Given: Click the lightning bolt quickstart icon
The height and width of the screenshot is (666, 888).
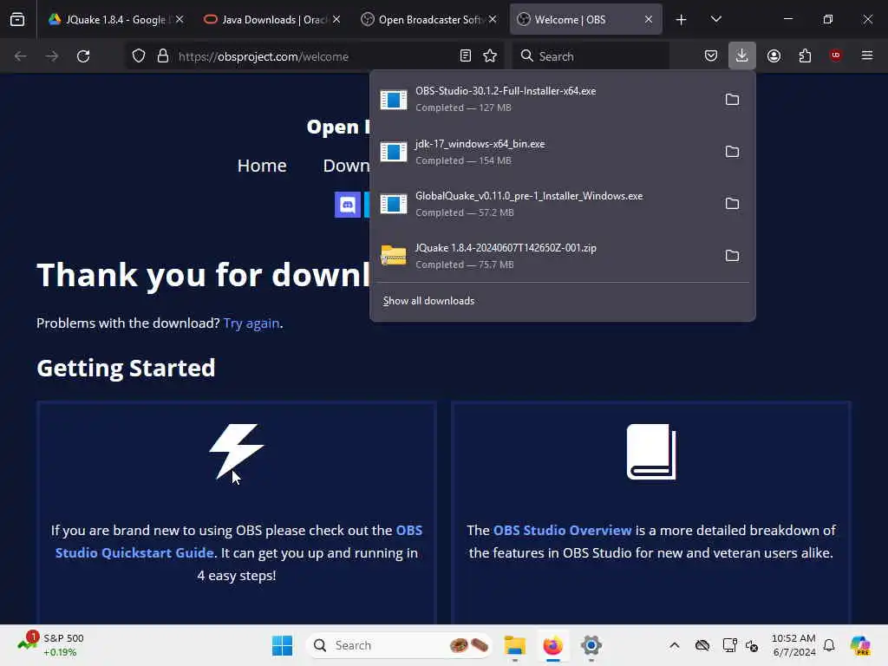Looking at the screenshot, I should point(236,452).
